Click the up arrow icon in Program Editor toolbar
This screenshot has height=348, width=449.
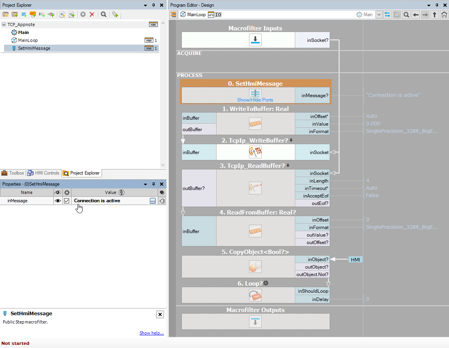point(435,15)
